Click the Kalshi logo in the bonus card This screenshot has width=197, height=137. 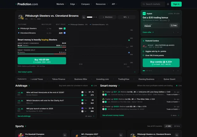144,14
